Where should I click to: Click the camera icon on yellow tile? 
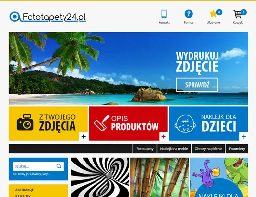[25, 123]
